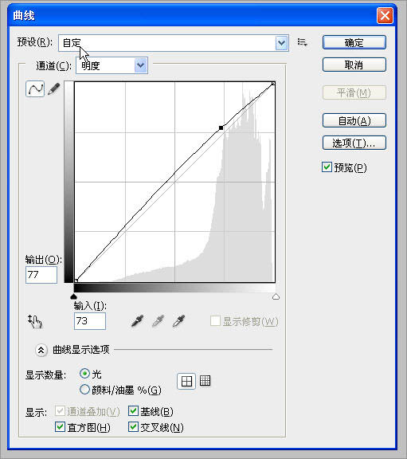This screenshot has width=407, height=459.
Task: Select the 颜料/油墨 % radio option
Action: pos(84,390)
